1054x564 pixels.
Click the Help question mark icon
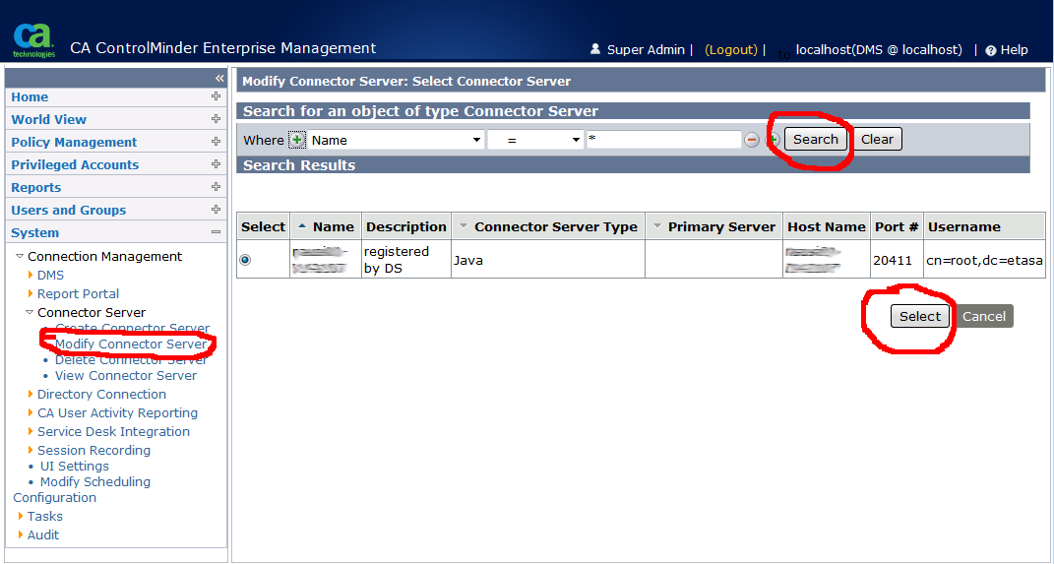[990, 50]
